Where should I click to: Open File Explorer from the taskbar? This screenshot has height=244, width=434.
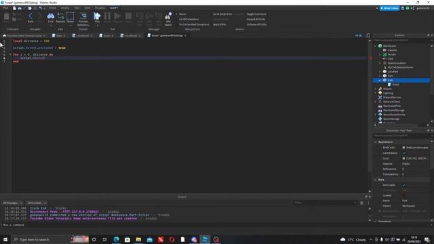(x=138, y=239)
